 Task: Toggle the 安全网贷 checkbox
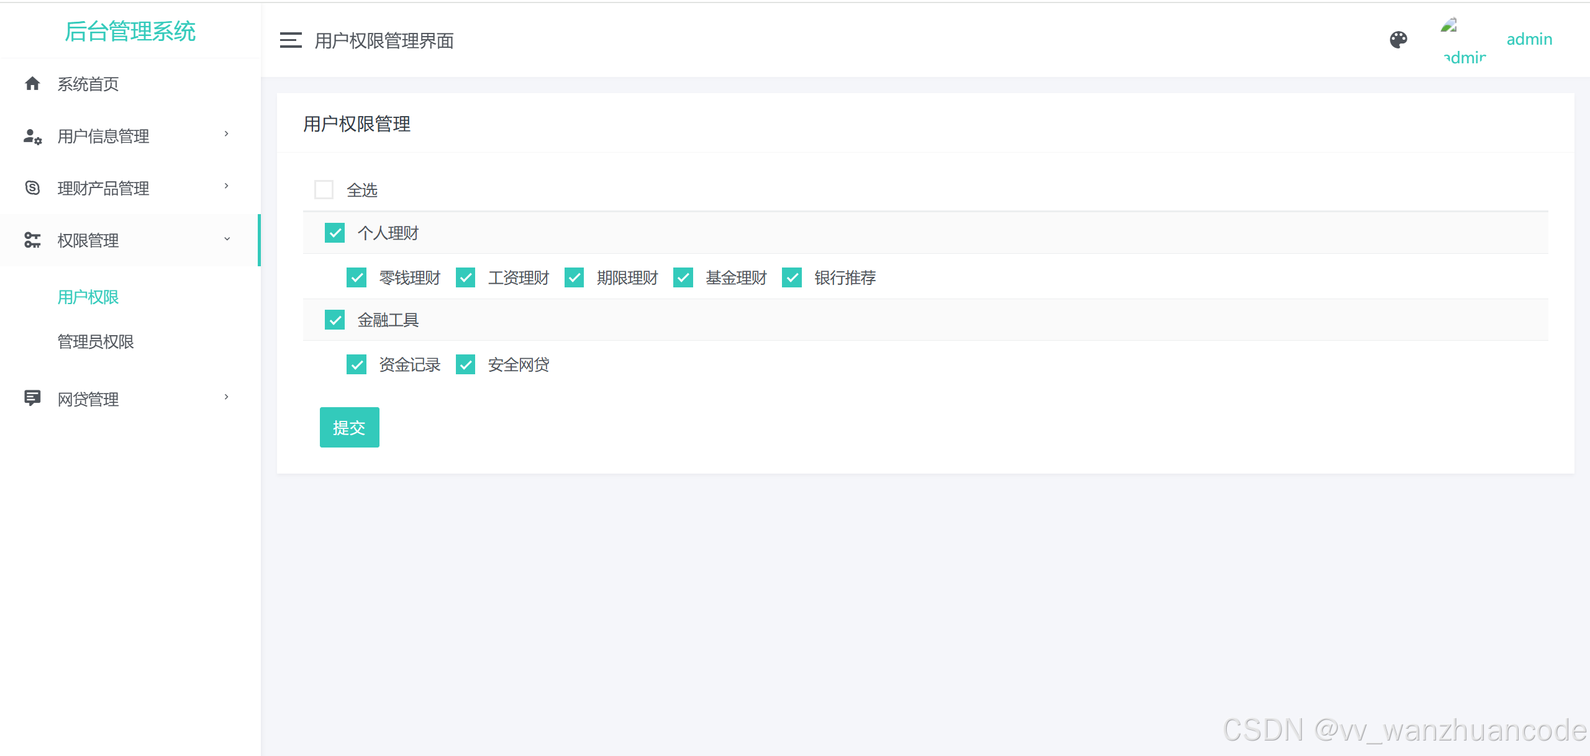pos(465,364)
